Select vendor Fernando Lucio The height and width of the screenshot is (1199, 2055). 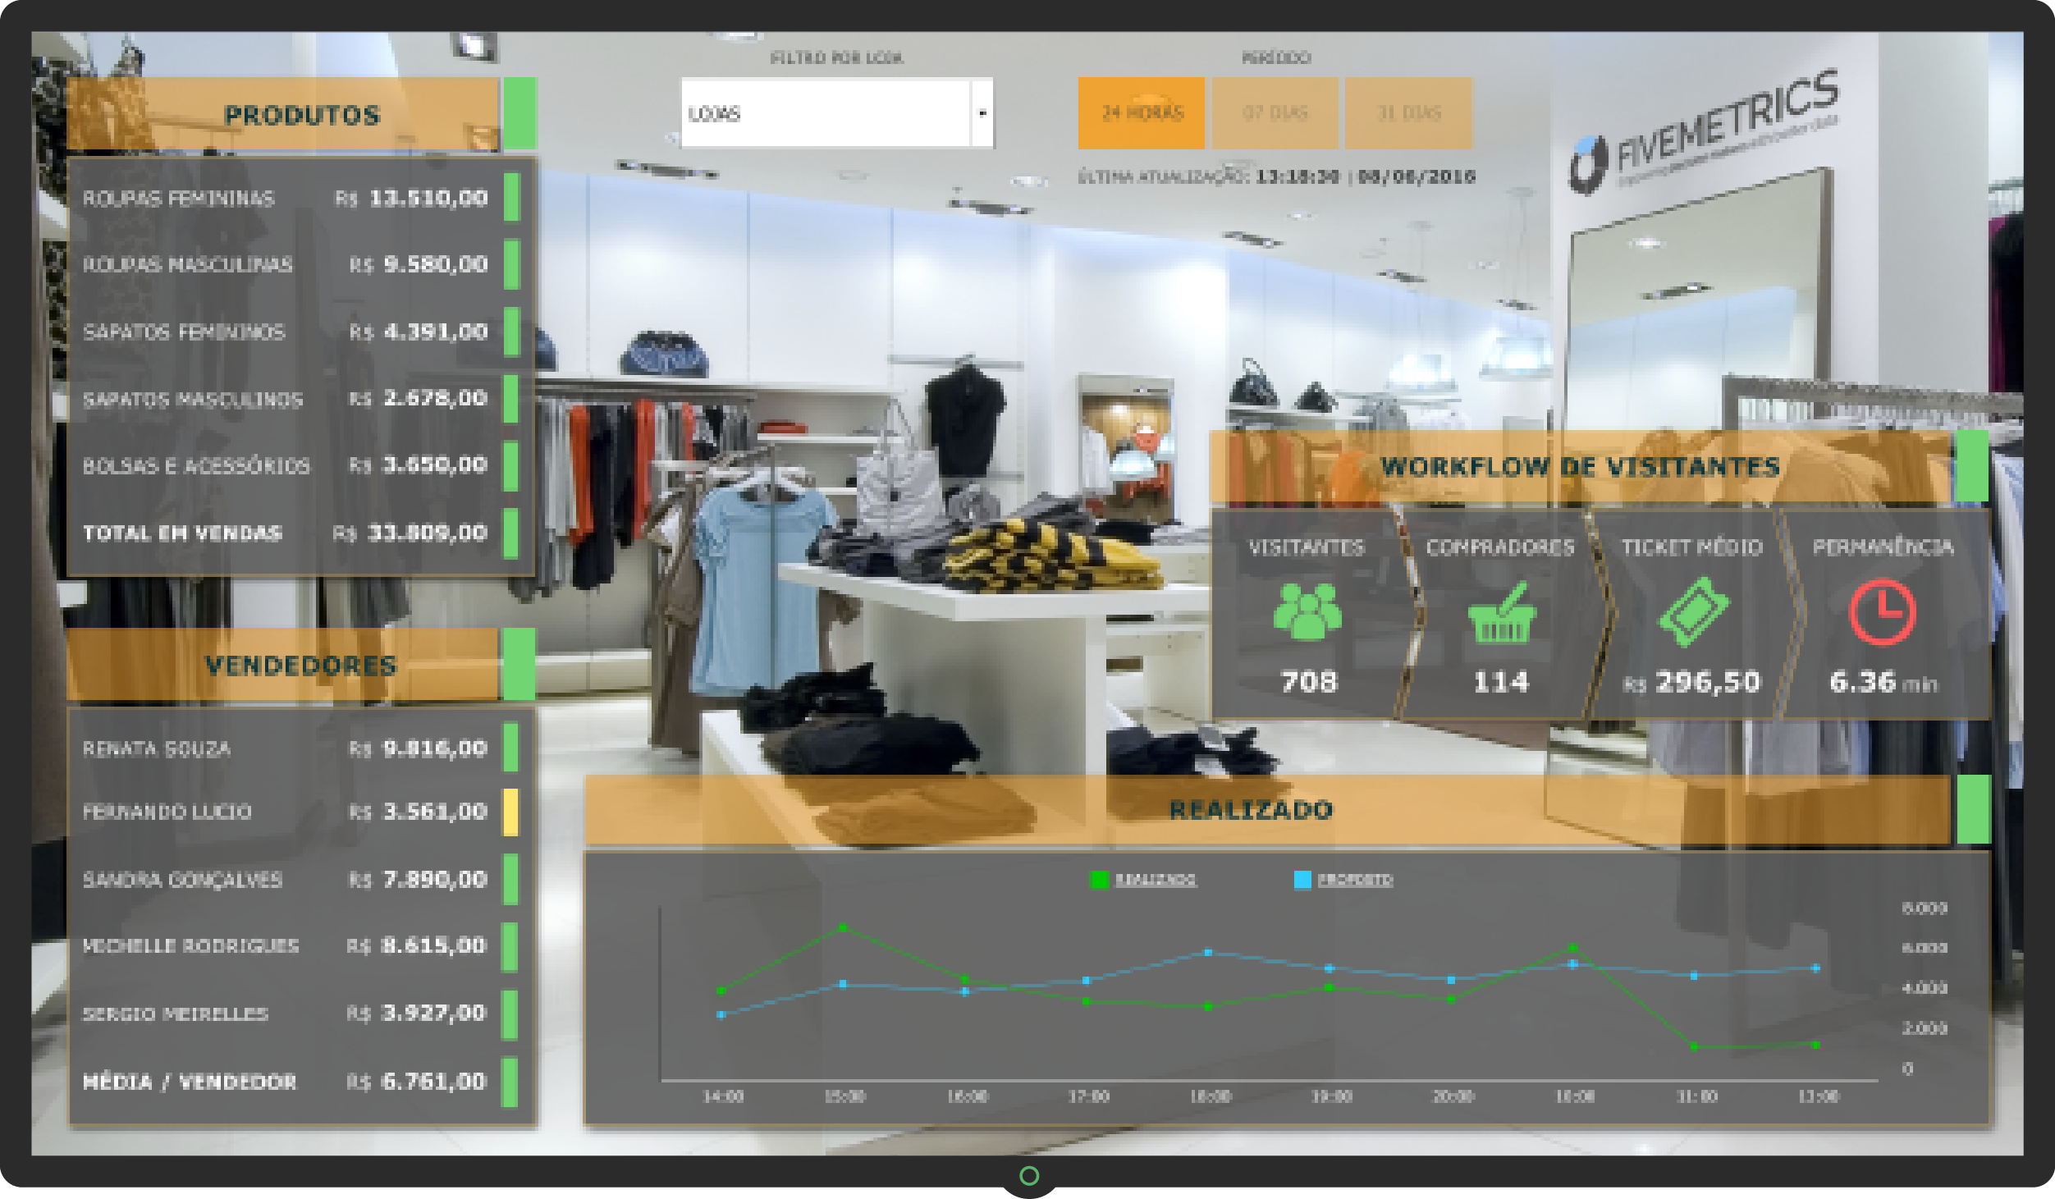301,812
